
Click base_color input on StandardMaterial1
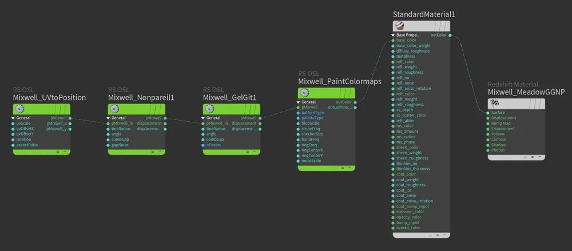click(393, 40)
